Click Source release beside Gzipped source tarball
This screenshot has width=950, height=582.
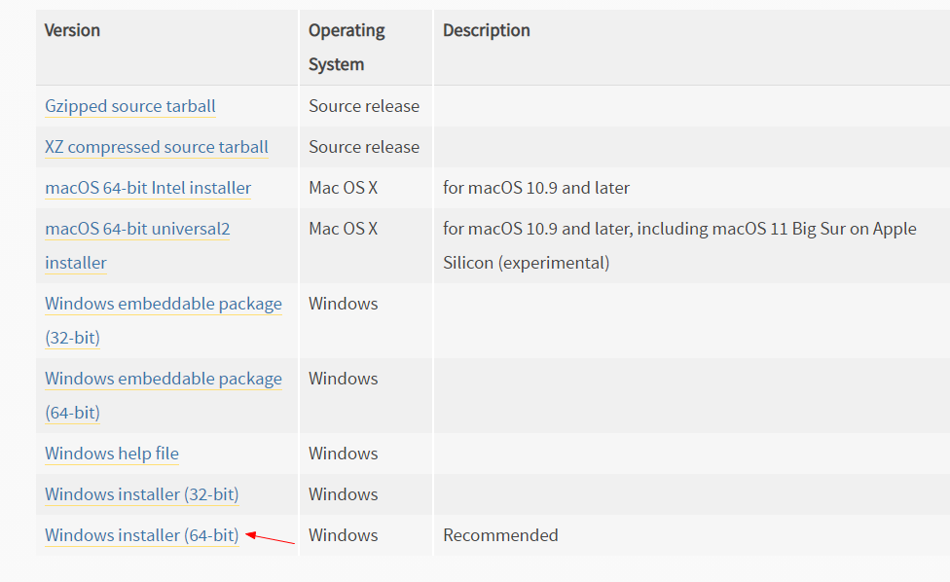tap(364, 106)
